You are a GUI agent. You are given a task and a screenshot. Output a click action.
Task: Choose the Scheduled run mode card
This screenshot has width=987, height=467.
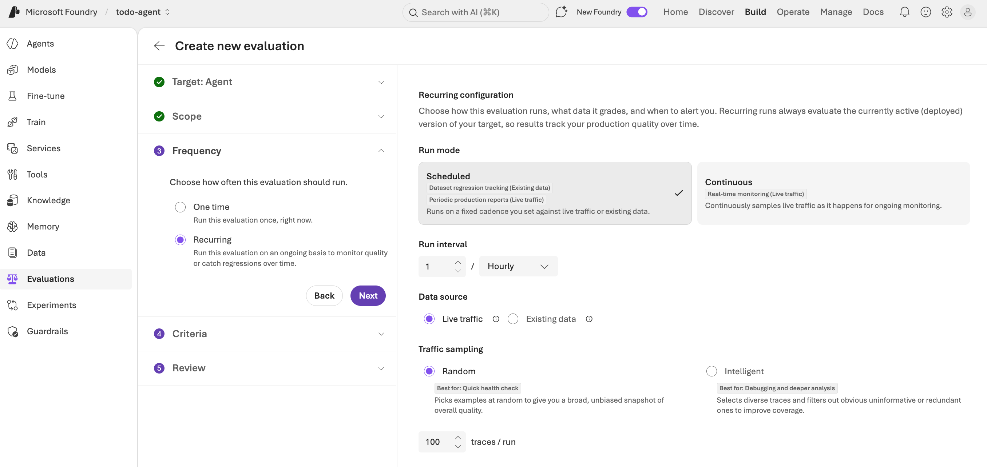[555, 193]
